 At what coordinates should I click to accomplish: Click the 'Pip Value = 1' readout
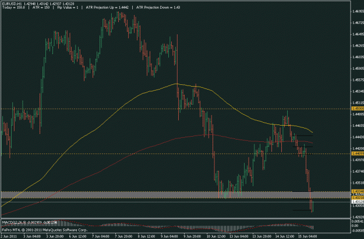coord(68,8)
